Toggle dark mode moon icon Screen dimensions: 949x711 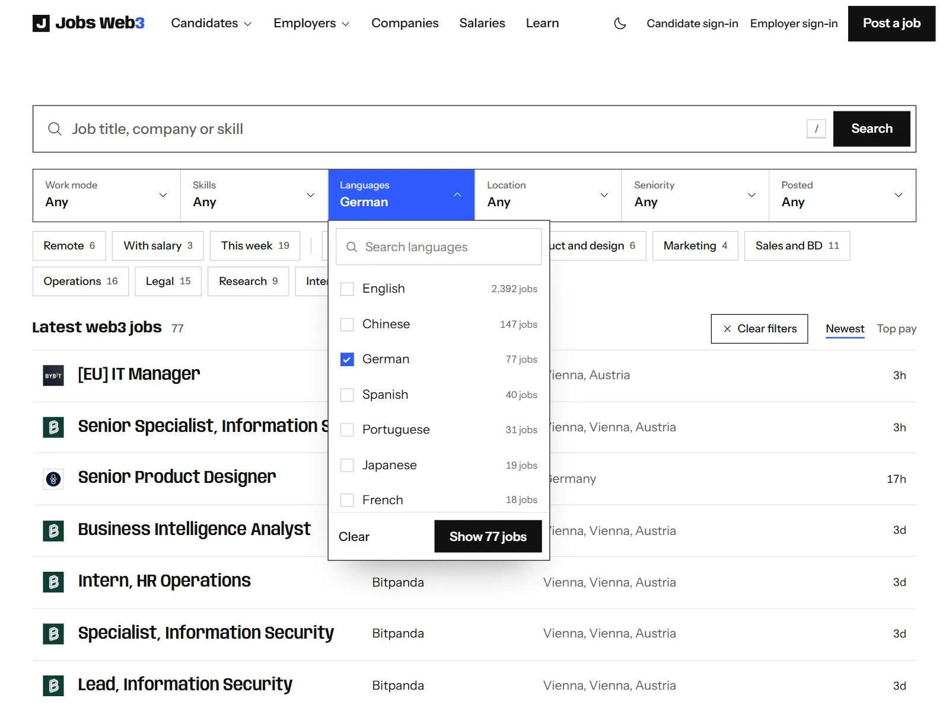pyautogui.click(x=620, y=23)
